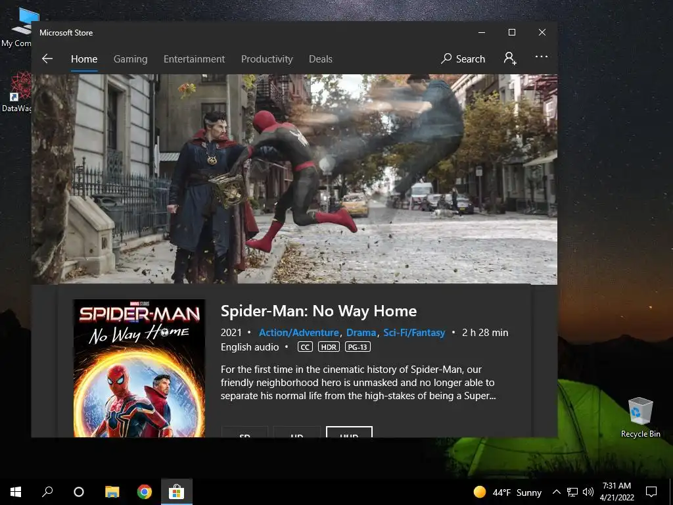Screen dimensions: 673x505
Task: Switch to the Entertainment tab
Action: [194, 59]
